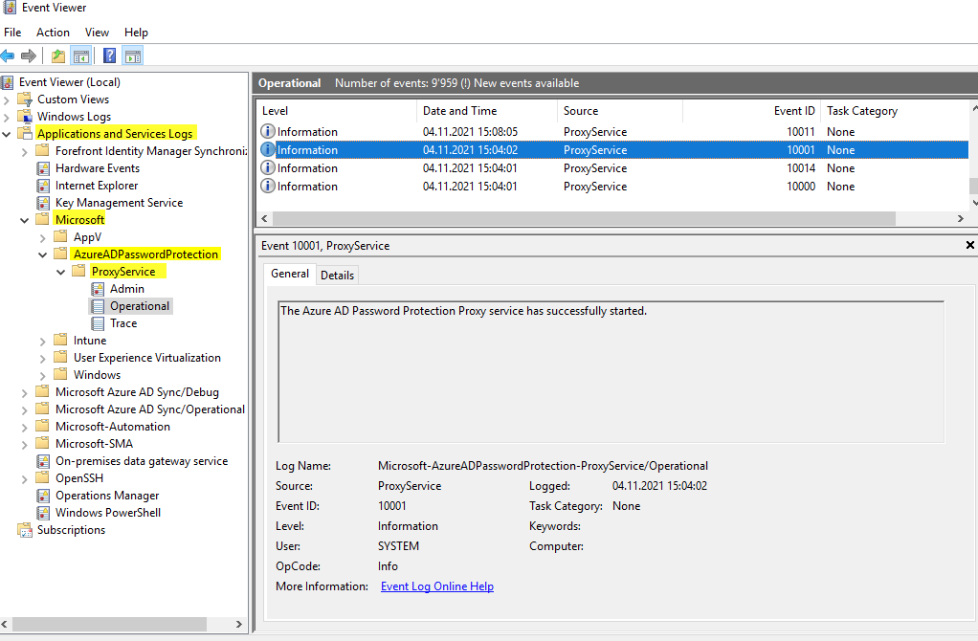This screenshot has height=641, width=978.
Task: Click the Event Viewer (Local) root icon
Action: pos(8,82)
